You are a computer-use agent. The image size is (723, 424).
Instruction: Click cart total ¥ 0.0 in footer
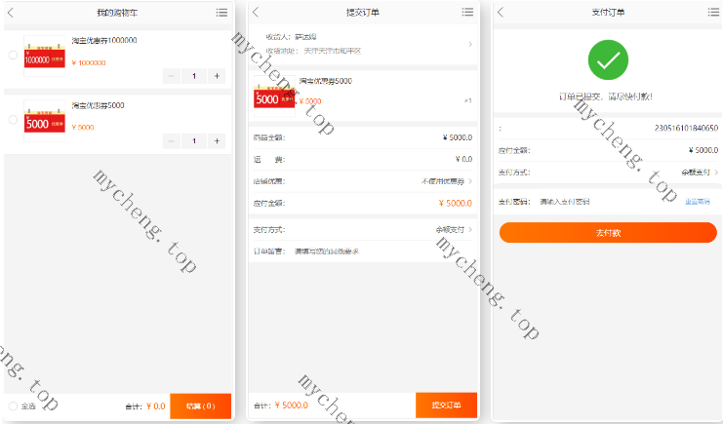pyautogui.click(x=156, y=406)
